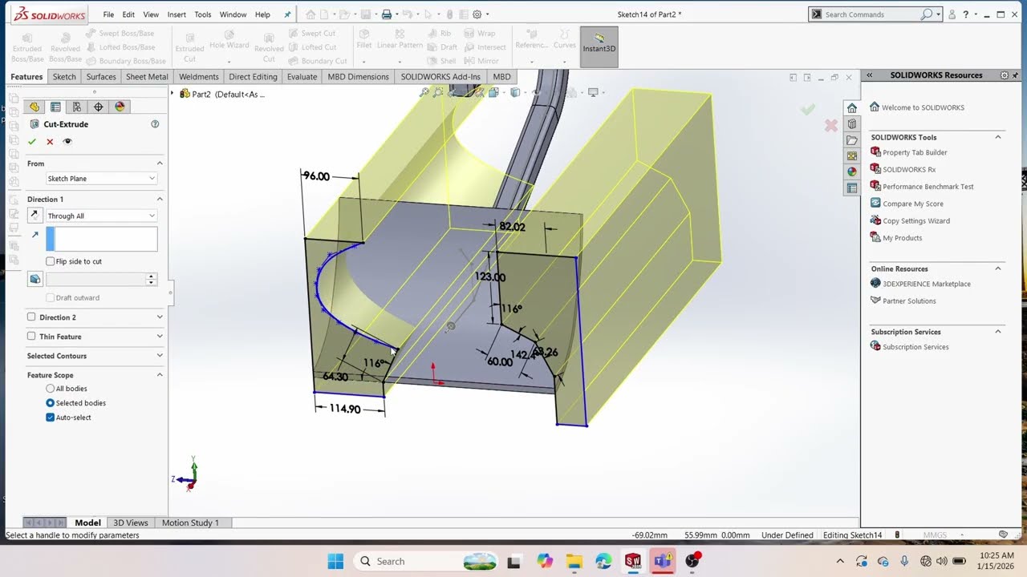Open the user login icon in the title bar
The height and width of the screenshot is (577, 1027).
[952, 14]
